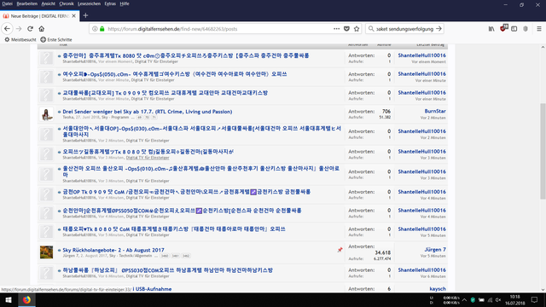Open thread Sky Rückholangebote- 2 - Ab August 2017
This screenshot has width=546, height=307.
tap(113, 250)
